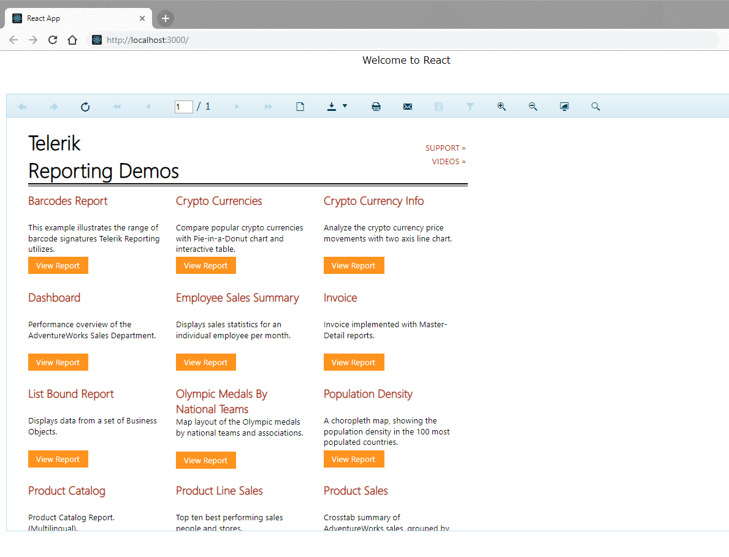Viewport: 729px width, 557px height.
Task: Open the Barcodes Report title link
Action: (x=68, y=201)
